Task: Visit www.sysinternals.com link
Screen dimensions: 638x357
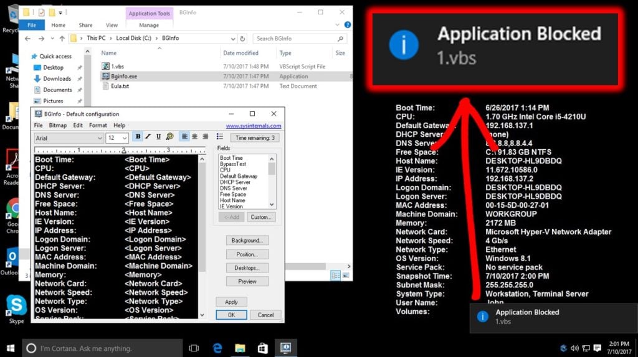Action: pyautogui.click(x=254, y=126)
